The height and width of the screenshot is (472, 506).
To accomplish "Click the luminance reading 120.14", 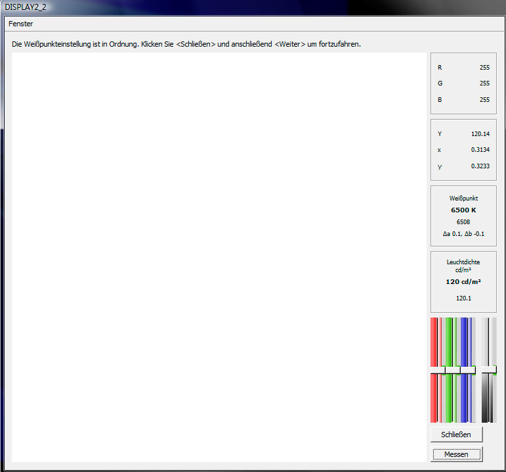I will 480,134.
